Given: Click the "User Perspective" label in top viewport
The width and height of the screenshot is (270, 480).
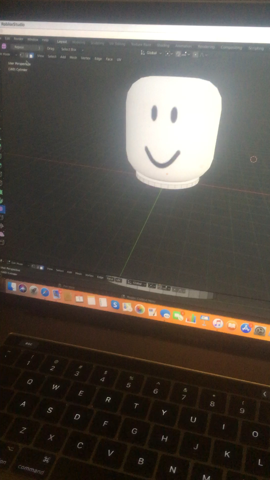Looking at the screenshot, I should point(19,63).
